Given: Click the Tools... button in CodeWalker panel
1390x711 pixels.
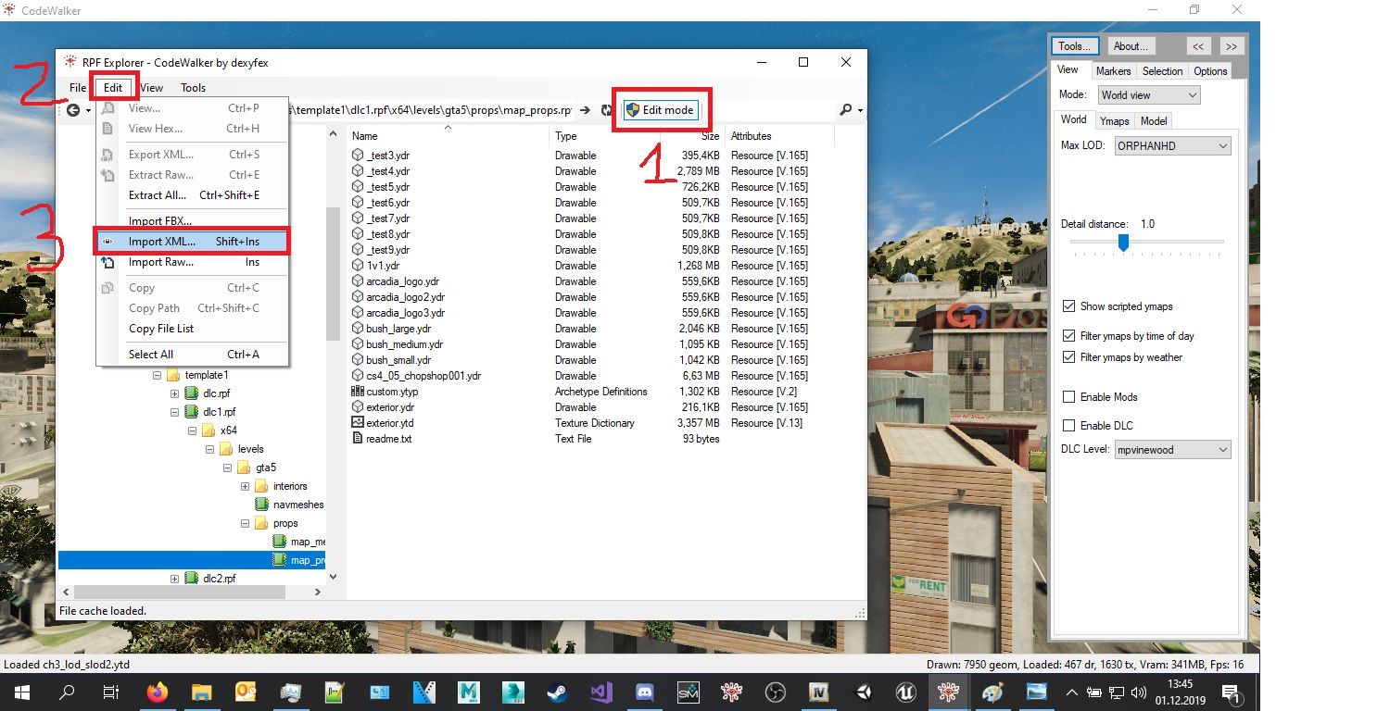Looking at the screenshot, I should pyautogui.click(x=1075, y=46).
